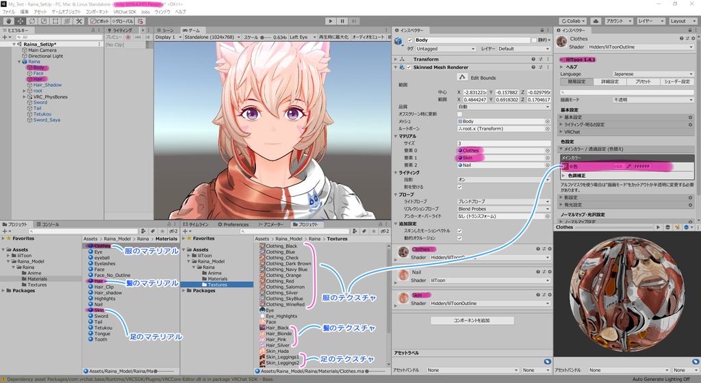The width and height of the screenshot is (701, 383).
Task: Toggle the grid snapping icon
Action: click(140, 21)
